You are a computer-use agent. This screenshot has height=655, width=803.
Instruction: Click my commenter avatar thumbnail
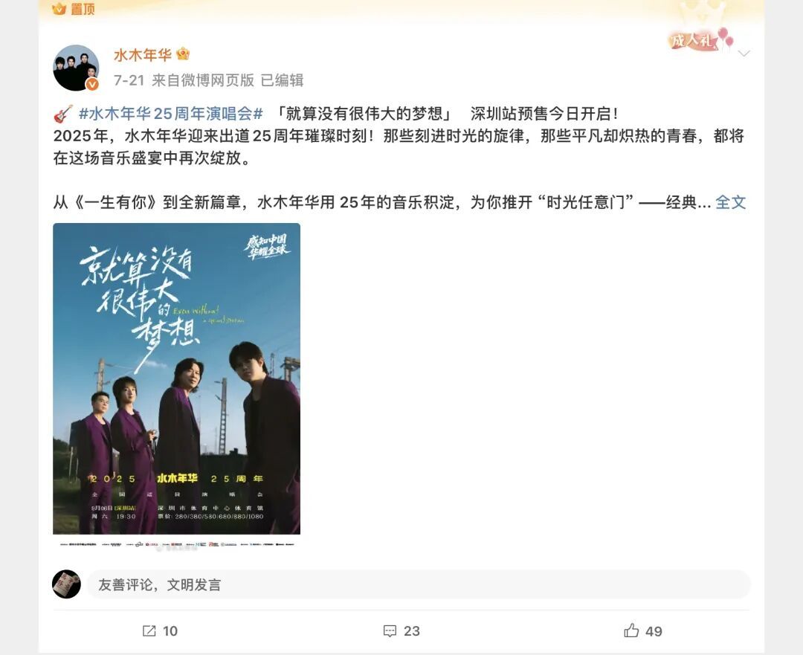point(67,584)
